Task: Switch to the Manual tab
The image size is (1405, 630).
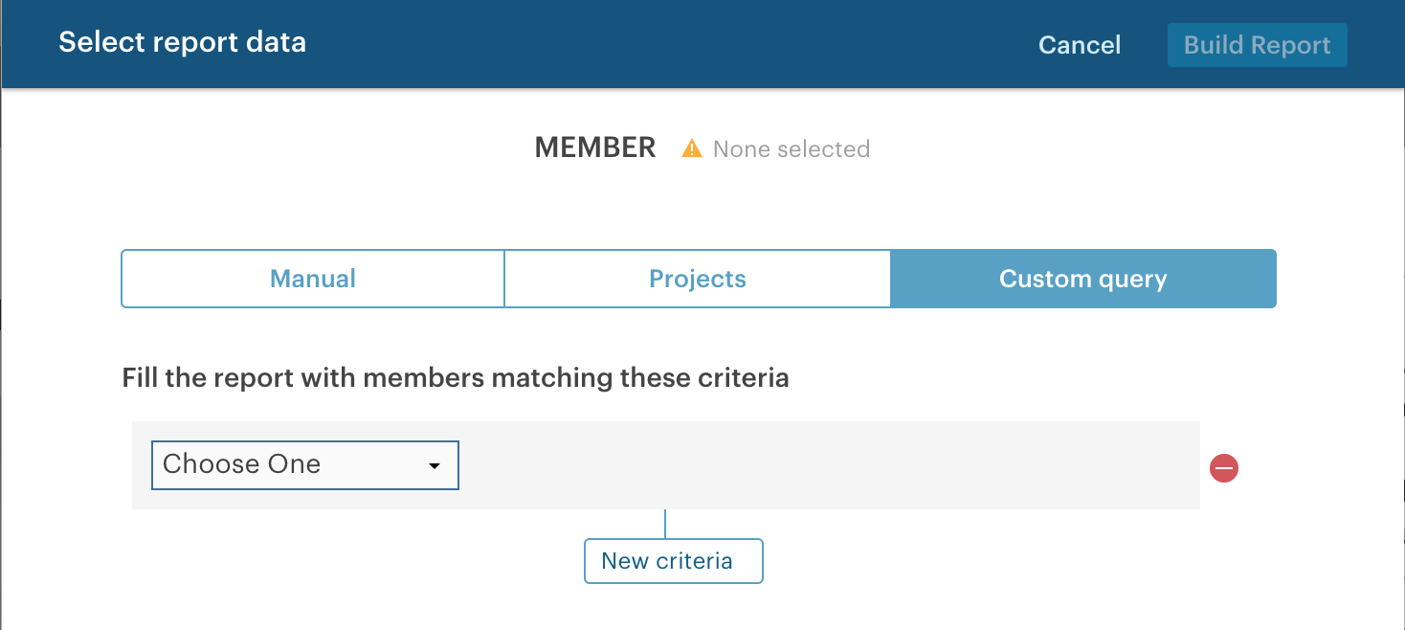Action: click(x=313, y=279)
